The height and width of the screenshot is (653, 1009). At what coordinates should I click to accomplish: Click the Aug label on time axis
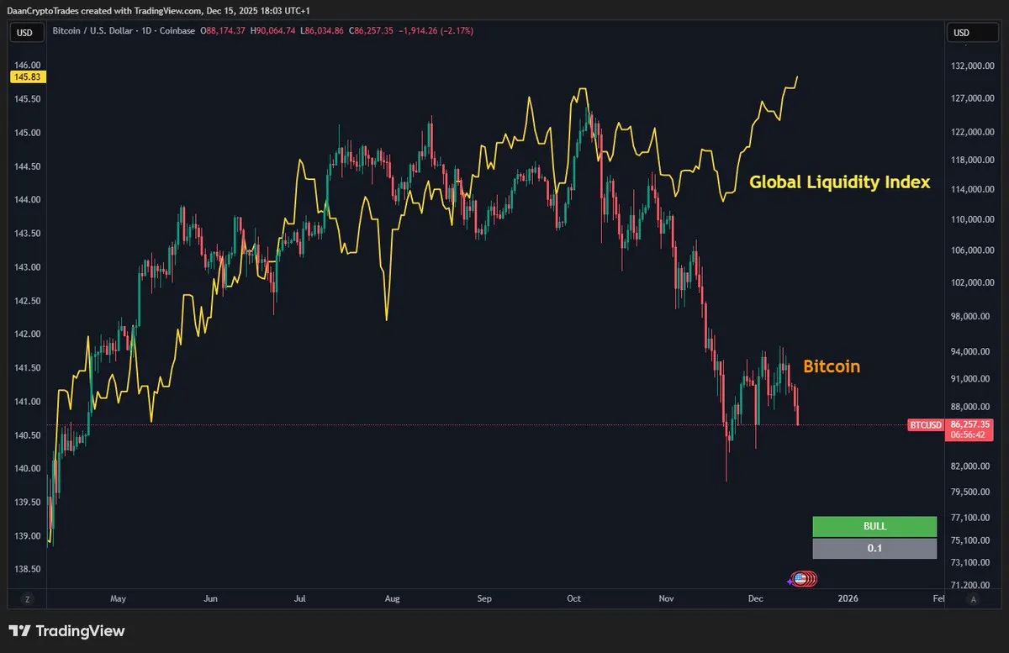[x=392, y=599]
